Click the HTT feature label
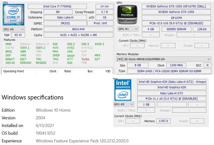Screen dimensions: 214x145 [x=70, y=59]
